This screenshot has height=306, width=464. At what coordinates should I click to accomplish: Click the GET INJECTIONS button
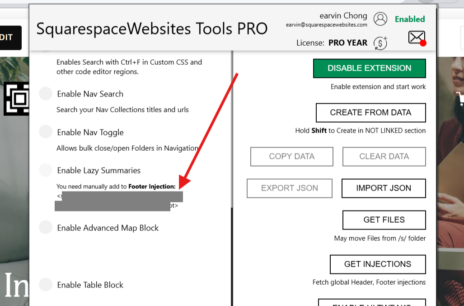tap(378, 264)
